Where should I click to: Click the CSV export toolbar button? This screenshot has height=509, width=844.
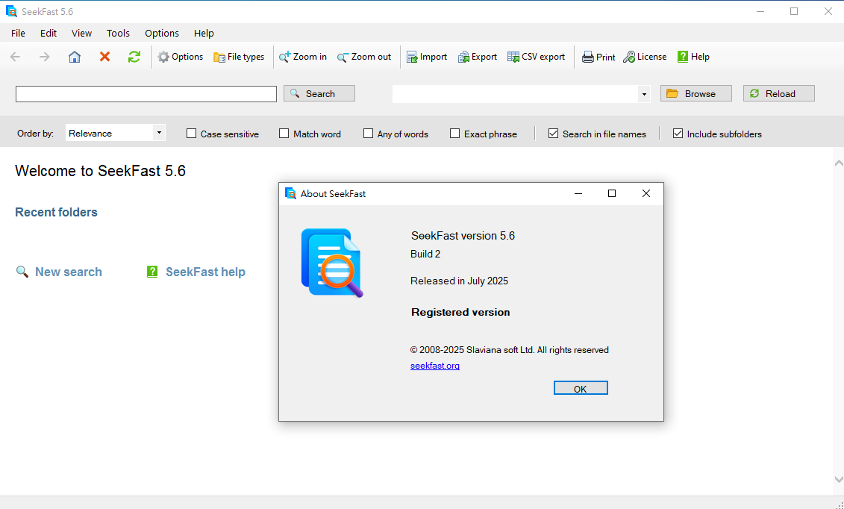[536, 57]
